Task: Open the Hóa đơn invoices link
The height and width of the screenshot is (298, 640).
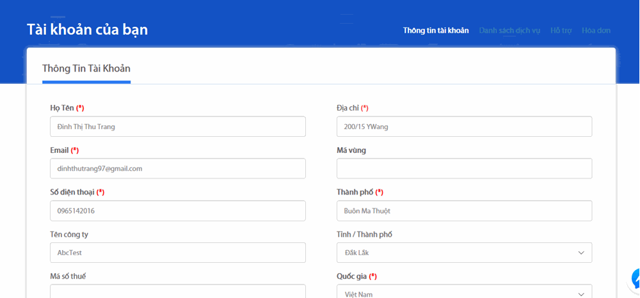Action: click(x=596, y=31)
